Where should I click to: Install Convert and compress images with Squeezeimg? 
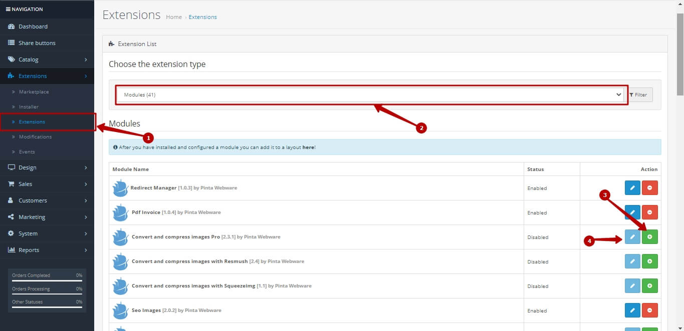point(650,286)
